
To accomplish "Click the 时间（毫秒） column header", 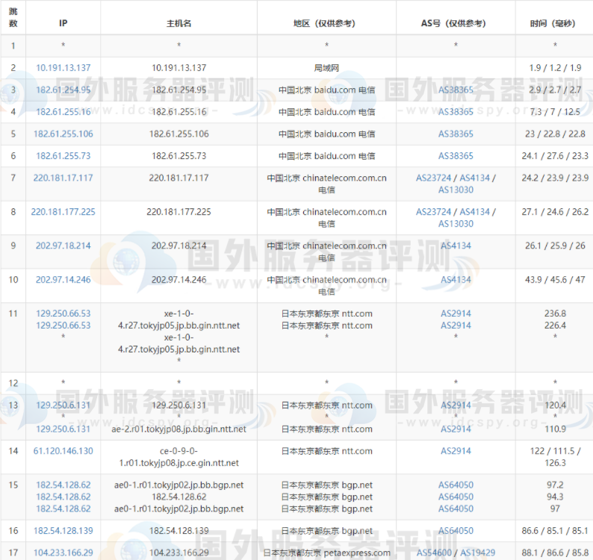I will pos(554,24).
